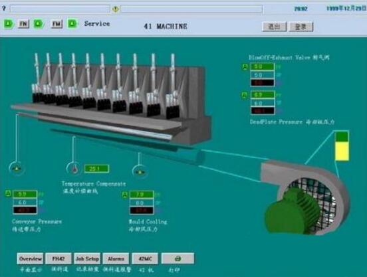The height and width of the screenshot is (277, 367).
Task: Click the temperature compensate thermometer icon
Action: (x=74, y=168)
